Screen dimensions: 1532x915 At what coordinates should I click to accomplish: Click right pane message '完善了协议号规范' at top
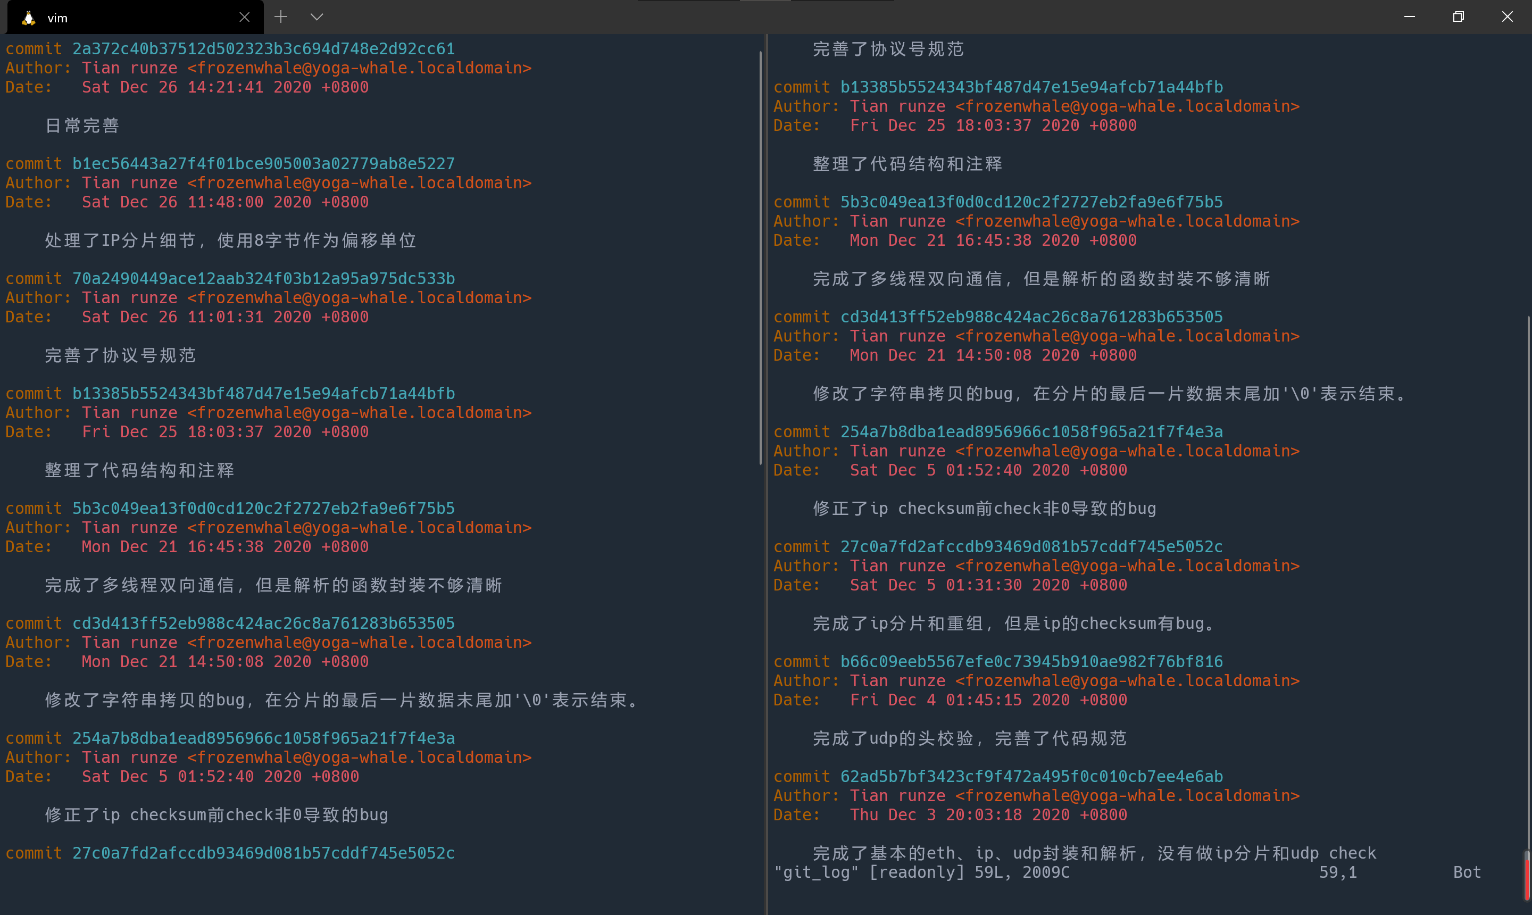pos(888,49)
